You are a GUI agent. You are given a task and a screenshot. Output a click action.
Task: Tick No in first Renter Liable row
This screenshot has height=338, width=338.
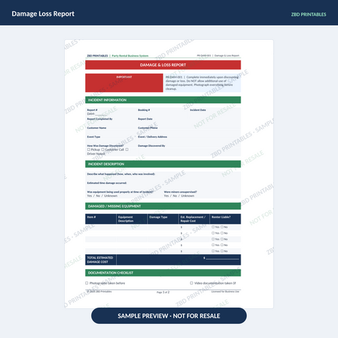(222, 227)
